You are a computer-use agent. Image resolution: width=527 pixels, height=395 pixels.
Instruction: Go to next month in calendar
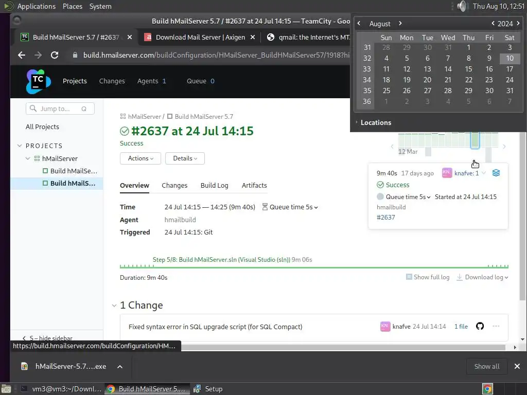(x=400, y=24)
